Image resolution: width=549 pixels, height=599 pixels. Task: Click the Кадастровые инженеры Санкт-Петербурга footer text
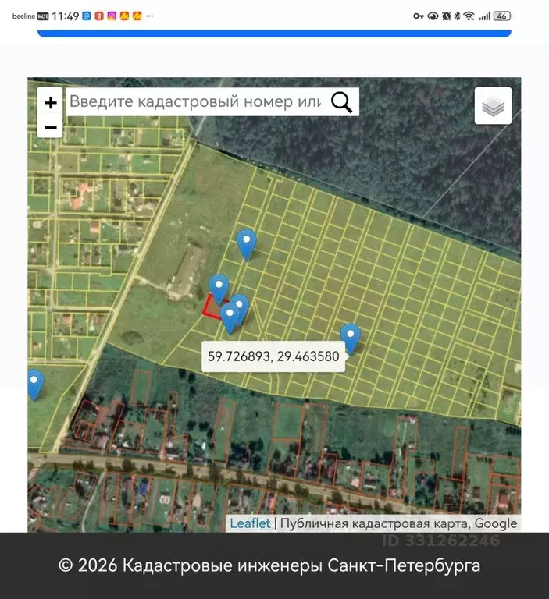point(301,565)
